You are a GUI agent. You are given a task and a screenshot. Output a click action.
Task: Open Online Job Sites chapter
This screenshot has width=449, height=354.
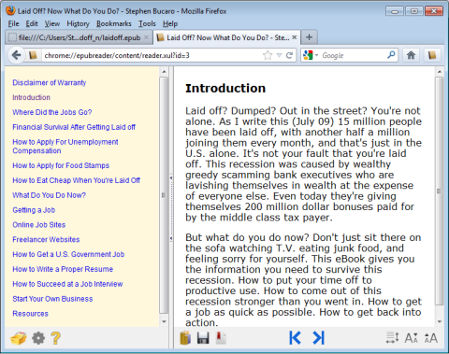pos(39,225)
